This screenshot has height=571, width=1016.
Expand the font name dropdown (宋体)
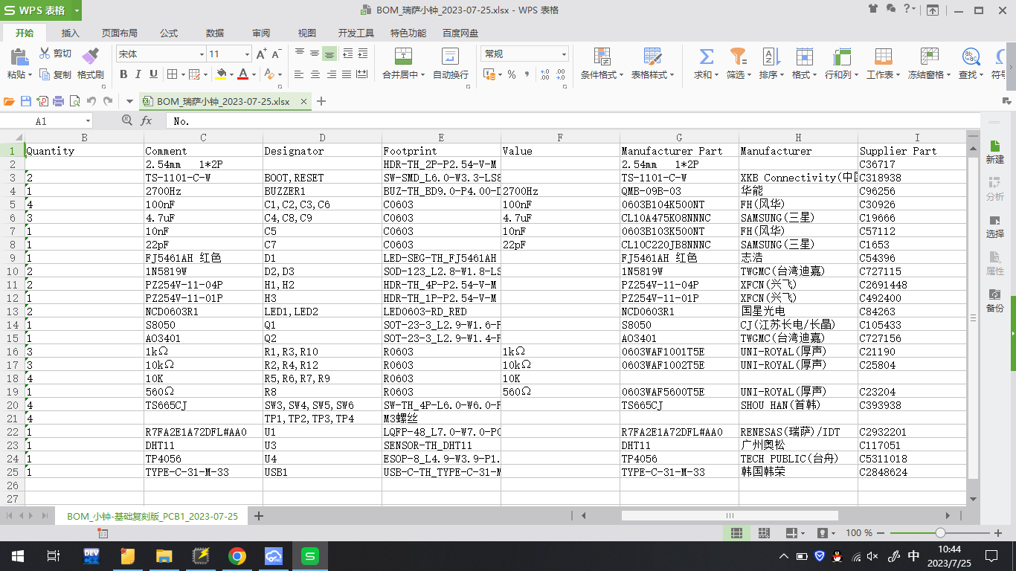[201, 54]
